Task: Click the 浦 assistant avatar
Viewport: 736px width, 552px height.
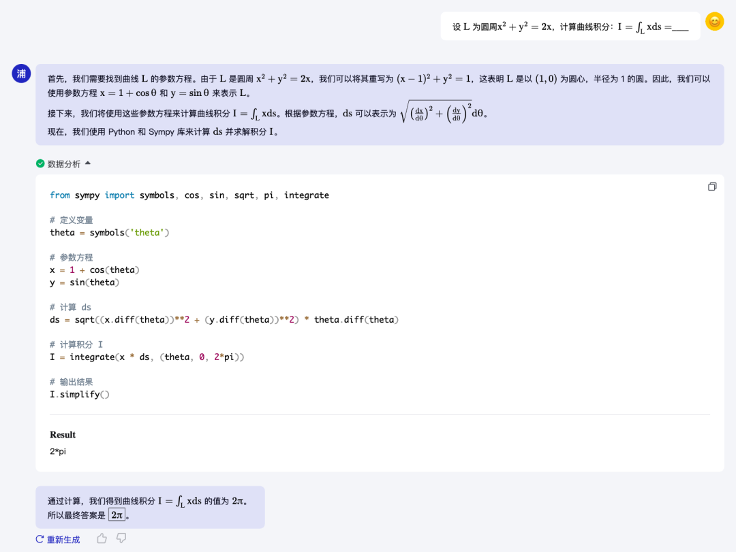Action: (x=21, y=74)
